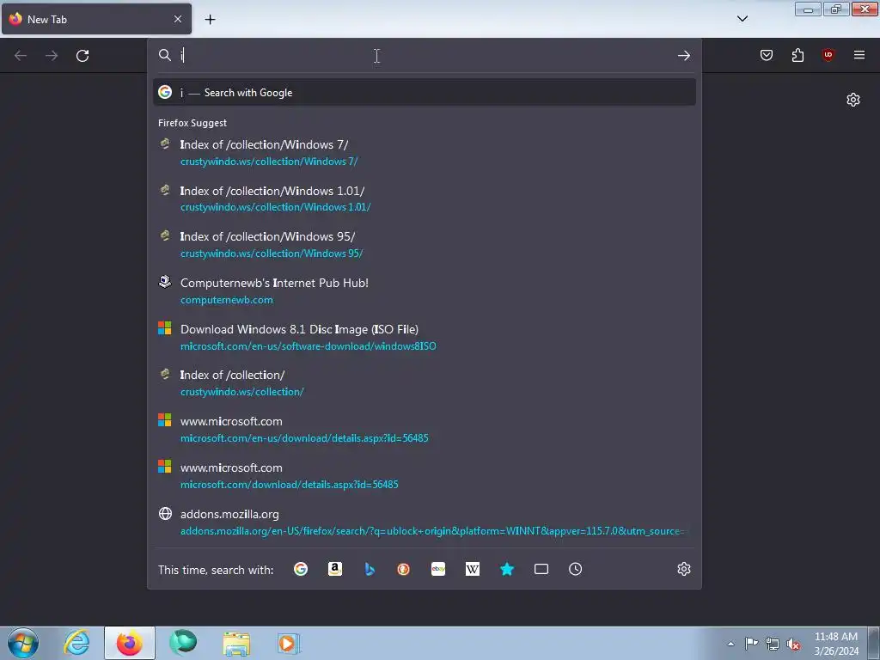
Task: Click the back navigation arrow
Action: point(21,56)
